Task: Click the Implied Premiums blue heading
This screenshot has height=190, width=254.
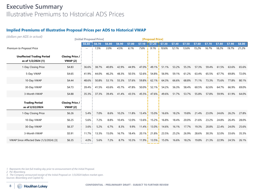Action: click(76, 30)
